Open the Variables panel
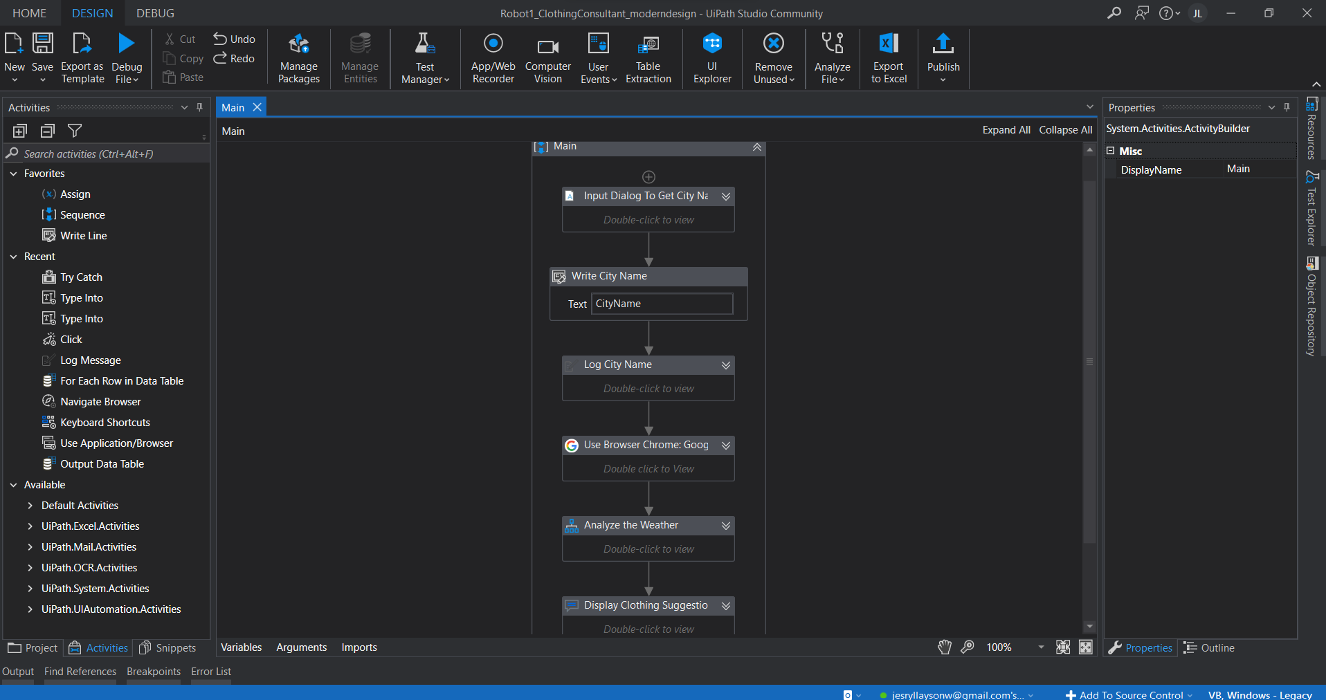 (x=241, y=647)
